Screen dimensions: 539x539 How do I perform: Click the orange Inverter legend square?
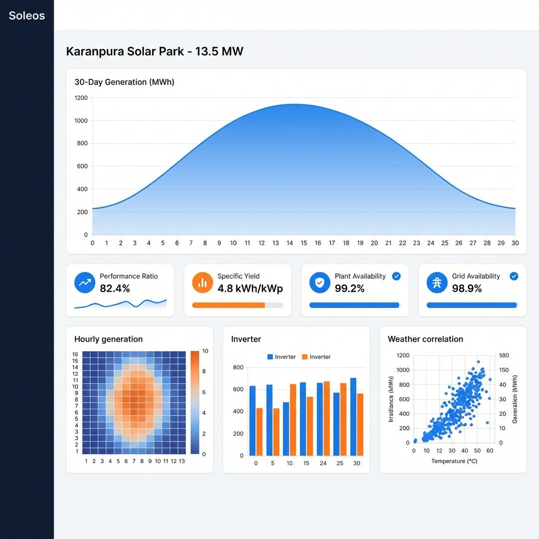[x=305, y=357]
